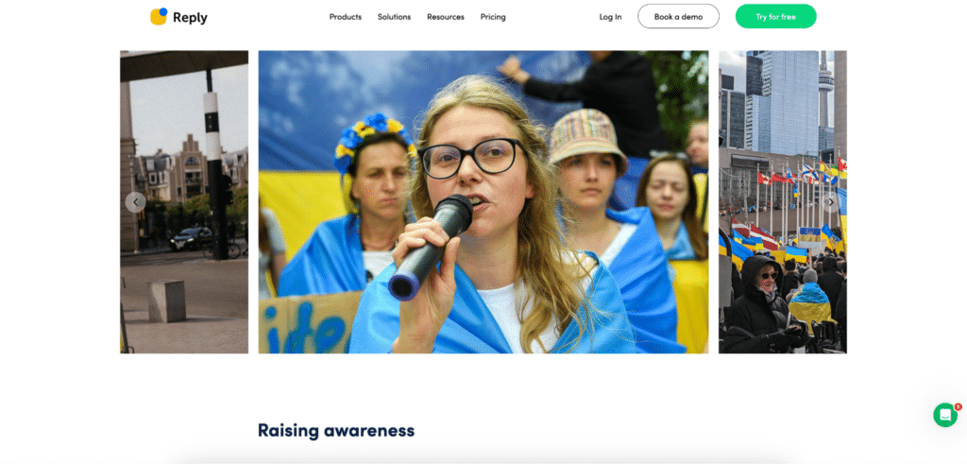Click the cardboard sign in center photo
Screen dimensions: 967x464
pos(309,322)
